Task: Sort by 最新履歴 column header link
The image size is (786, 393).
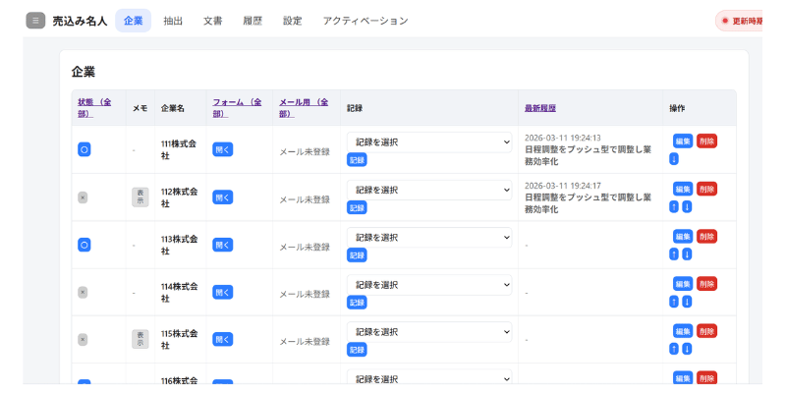Action: (540, 108)
